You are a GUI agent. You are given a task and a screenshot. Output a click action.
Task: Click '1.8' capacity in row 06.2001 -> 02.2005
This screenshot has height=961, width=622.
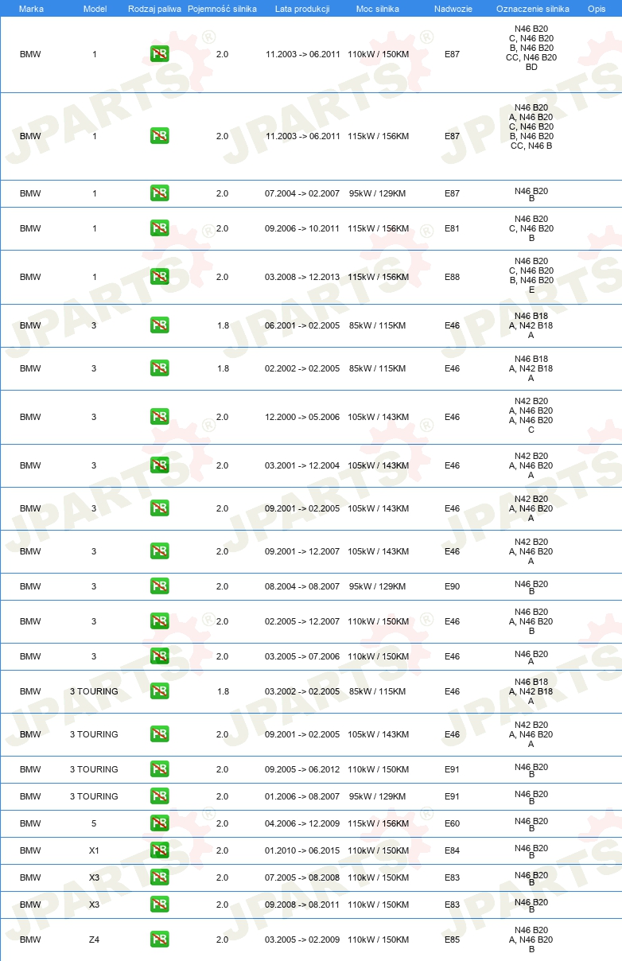(x=223, y=325)
